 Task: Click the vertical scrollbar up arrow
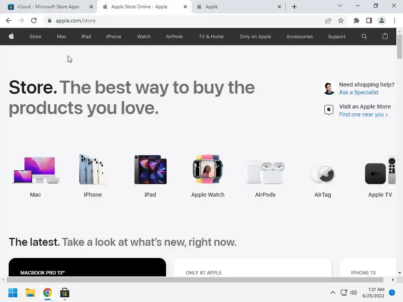(399, 31)
